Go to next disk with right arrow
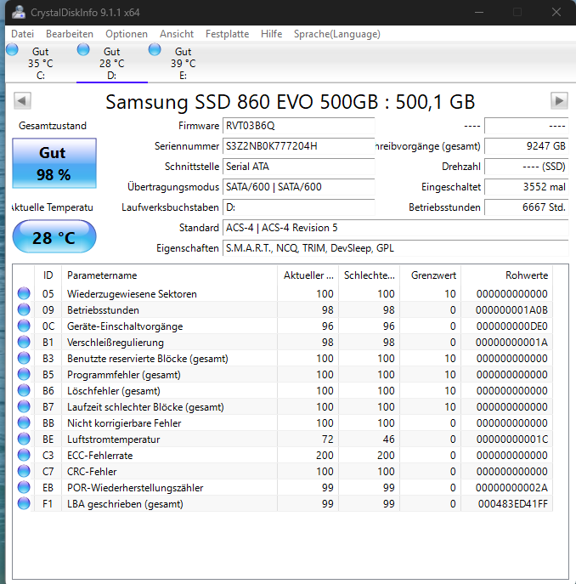The width and height of the screenshot is (576, 584). pos(559,100)
